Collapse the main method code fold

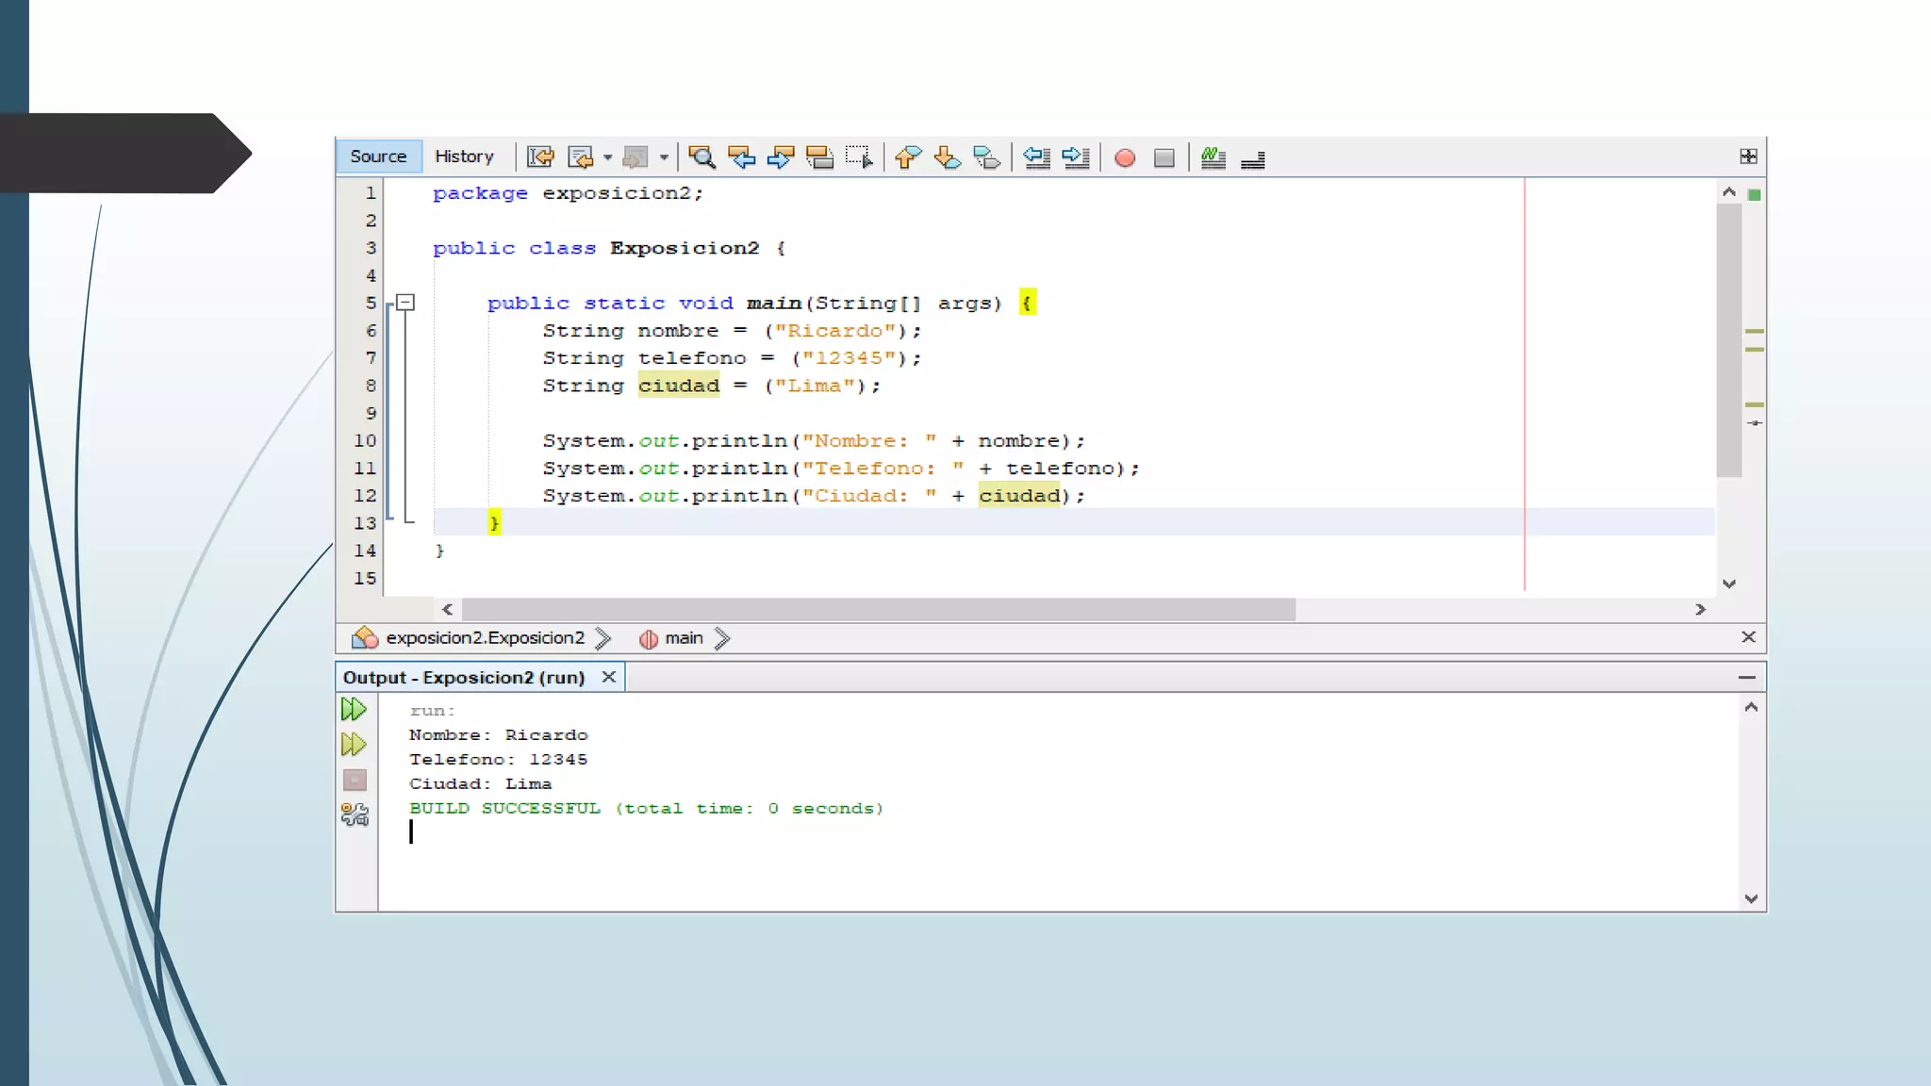pyautogui.click(x=405, y=303)
